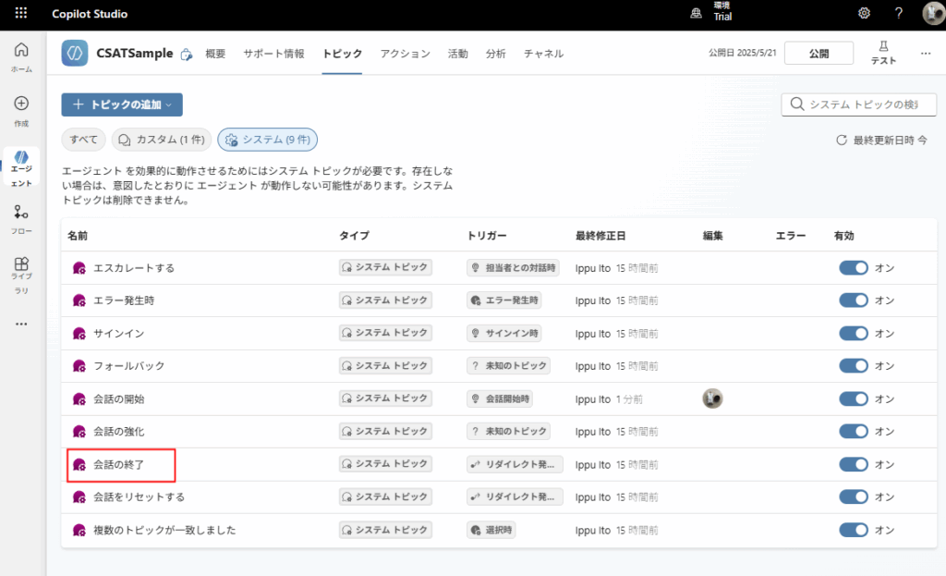Open Flows in the sidebar
The height and width of the screenshot is (576, 946).
[21, 219]
